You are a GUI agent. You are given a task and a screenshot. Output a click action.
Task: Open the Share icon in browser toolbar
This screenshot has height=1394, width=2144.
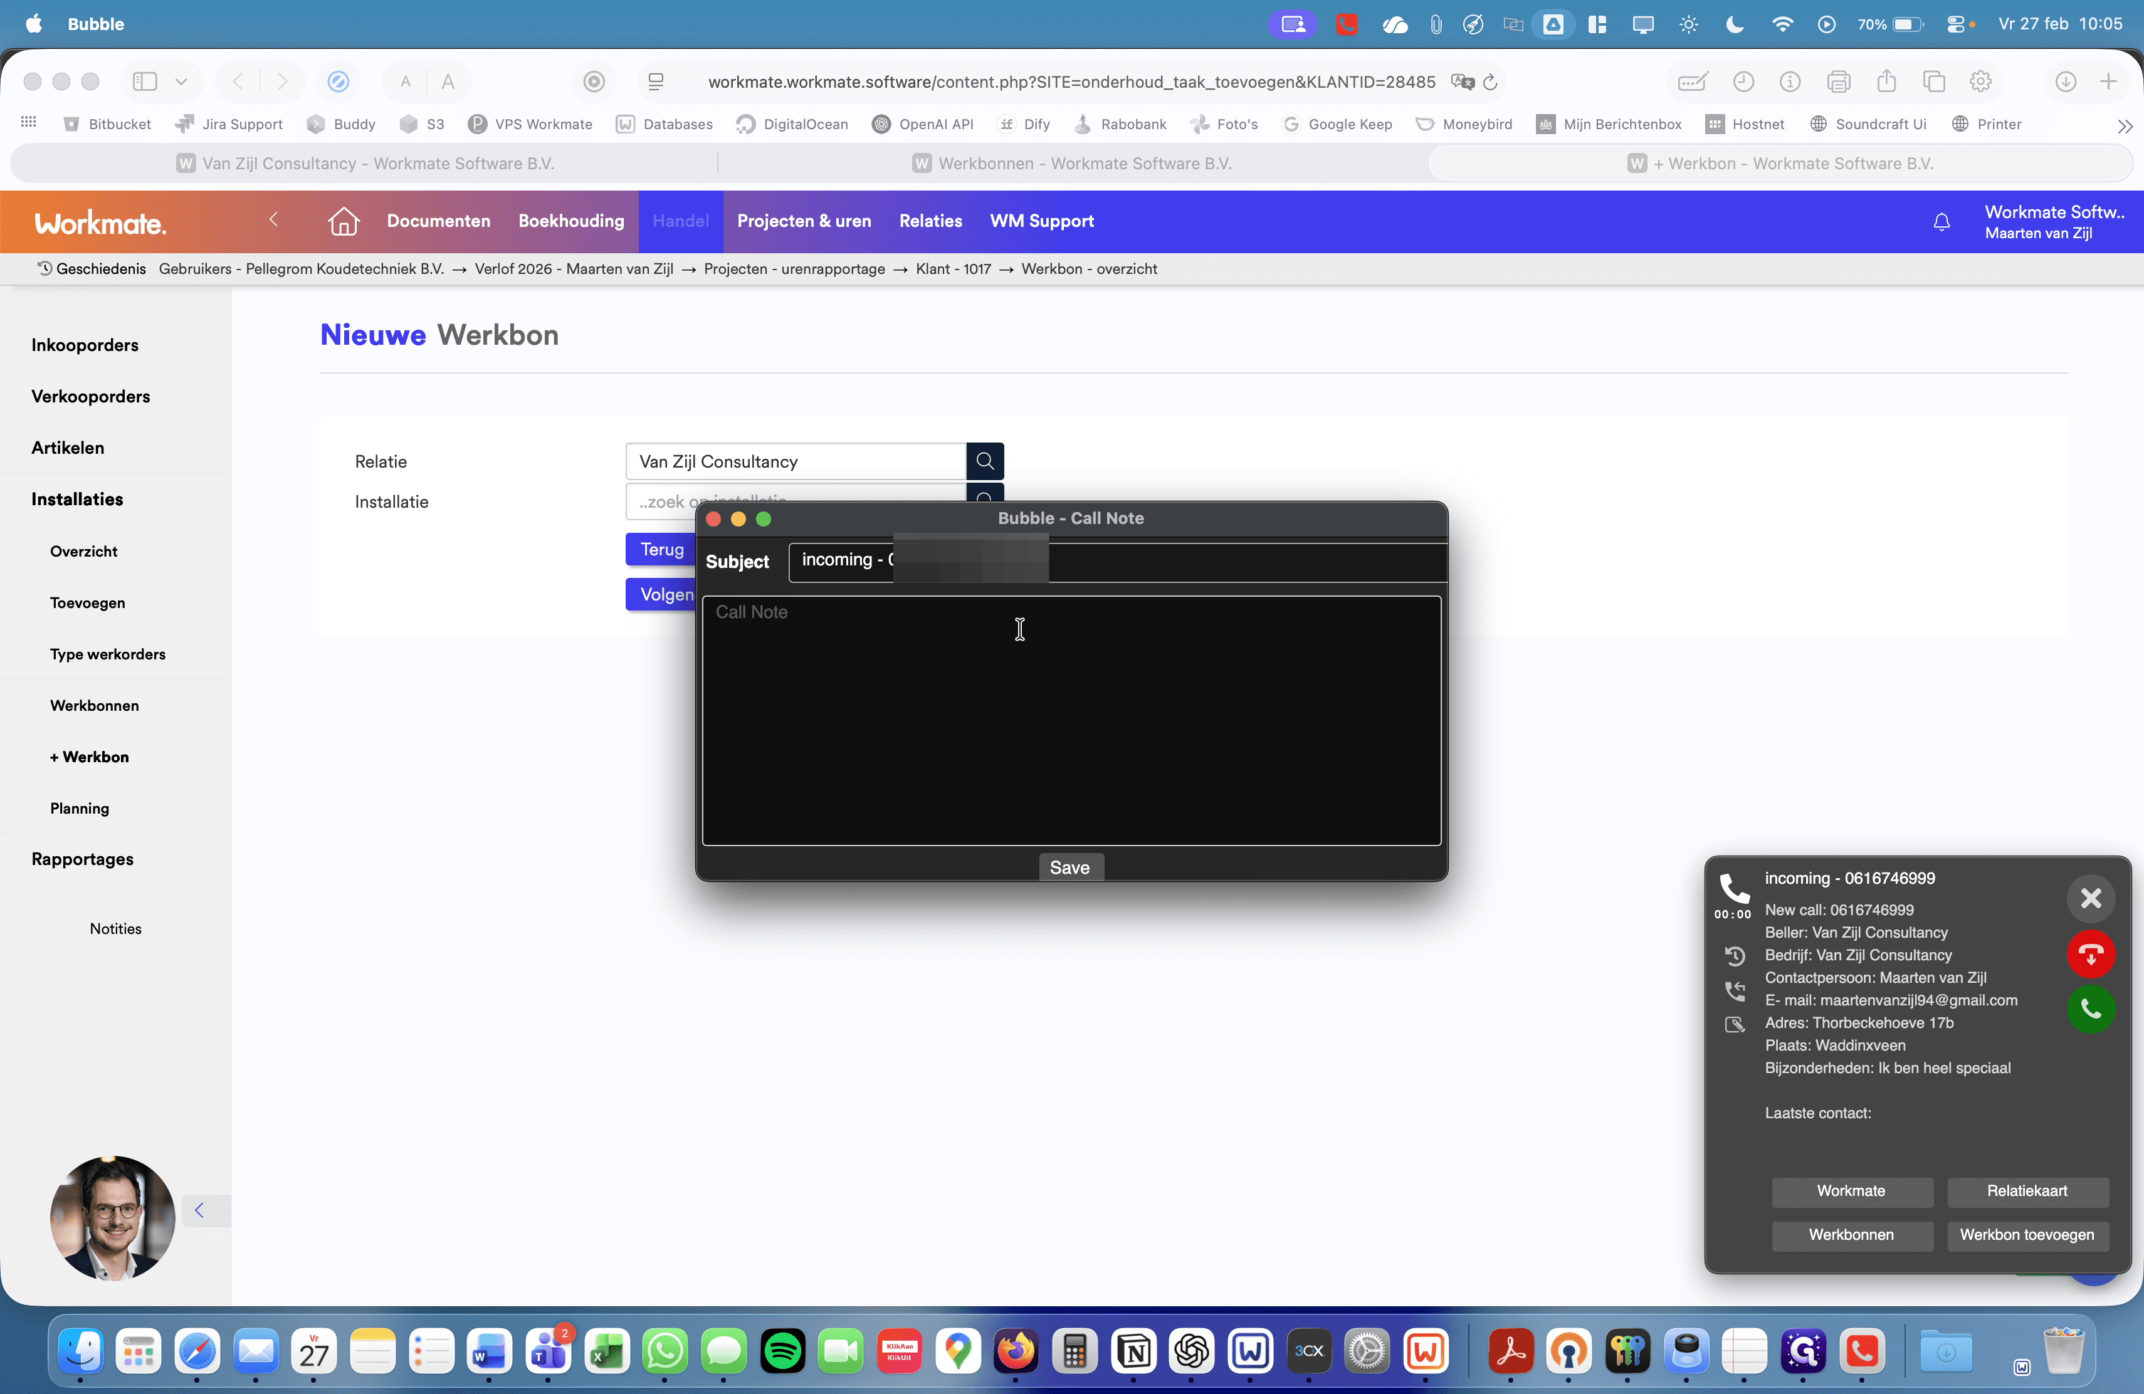pyautogui.click(x=1886, y=81)
